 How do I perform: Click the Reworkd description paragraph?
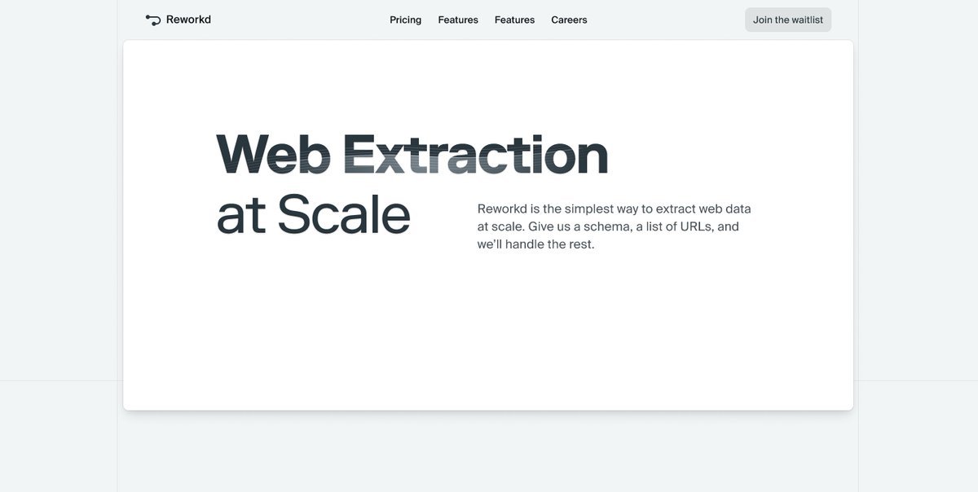click(x=615, y=226)
